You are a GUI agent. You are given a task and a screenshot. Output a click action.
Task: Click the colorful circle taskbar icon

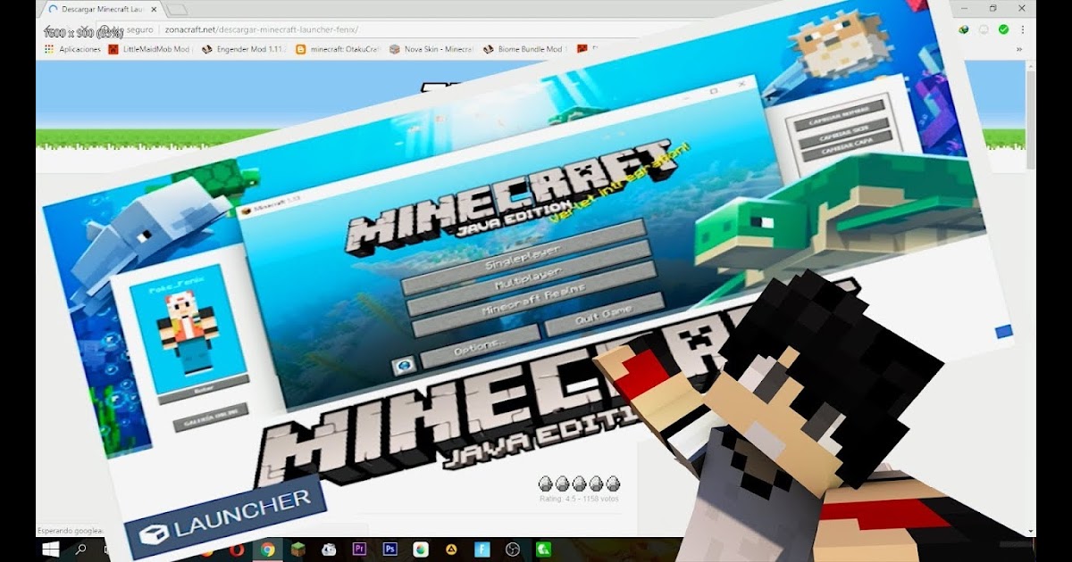[421, 550]
